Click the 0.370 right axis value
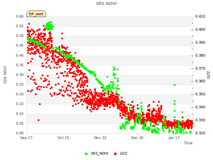The width and height of the screenshot is (213, 160). [200, 68]
